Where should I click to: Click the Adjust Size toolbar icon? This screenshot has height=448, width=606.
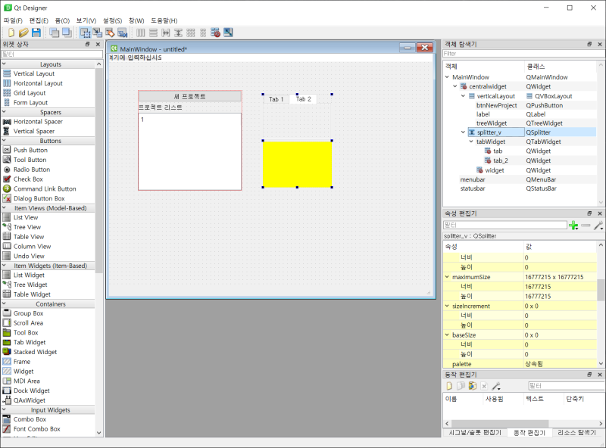tap(228, 33)
